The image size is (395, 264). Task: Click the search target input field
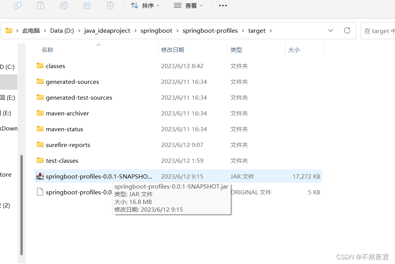coord(378,31)
